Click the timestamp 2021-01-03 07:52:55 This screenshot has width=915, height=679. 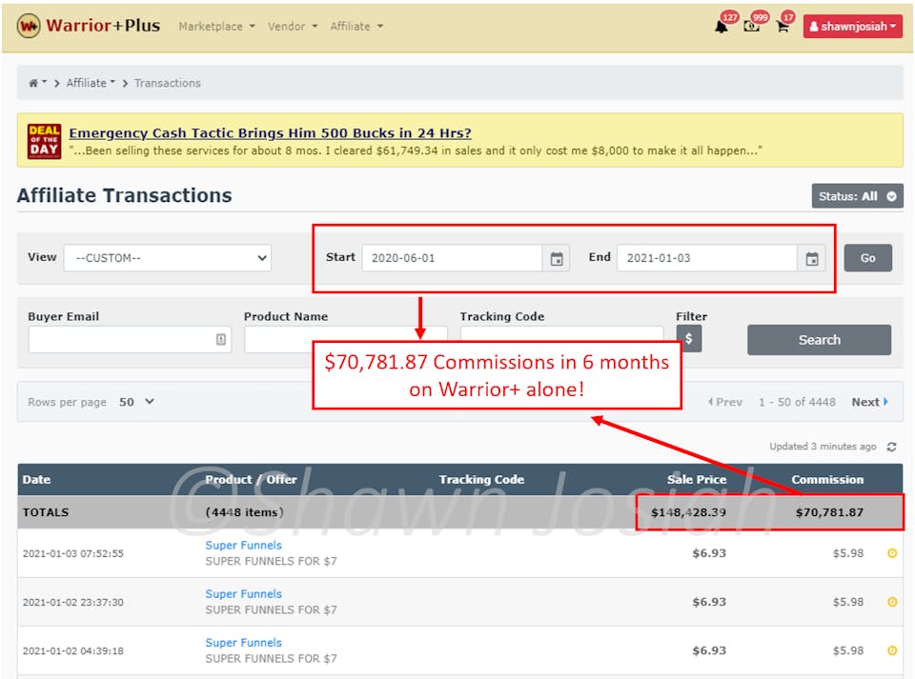(73, 553)
